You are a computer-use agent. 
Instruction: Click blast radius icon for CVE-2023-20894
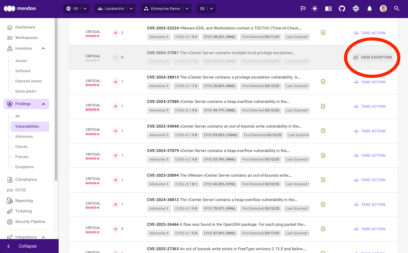(116, 180)
